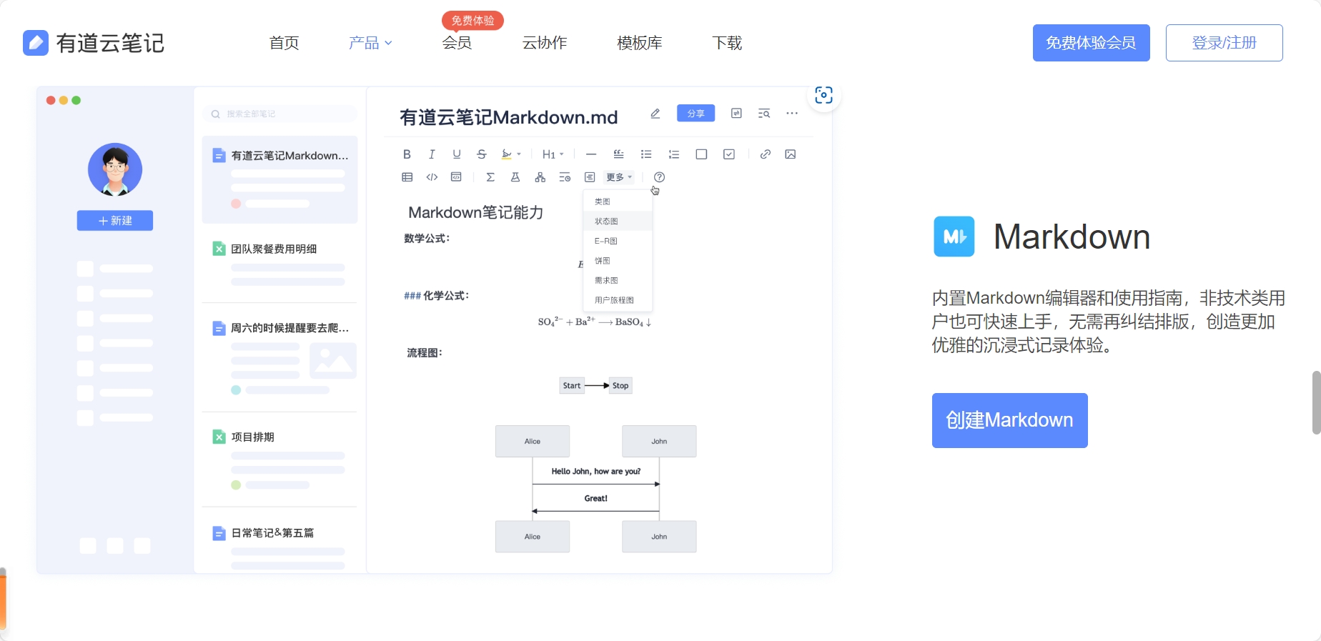Open 云协作 in the navigation bar

tap(545, 43)
